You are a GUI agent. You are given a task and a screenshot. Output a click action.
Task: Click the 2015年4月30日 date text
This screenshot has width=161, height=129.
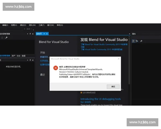89,93
